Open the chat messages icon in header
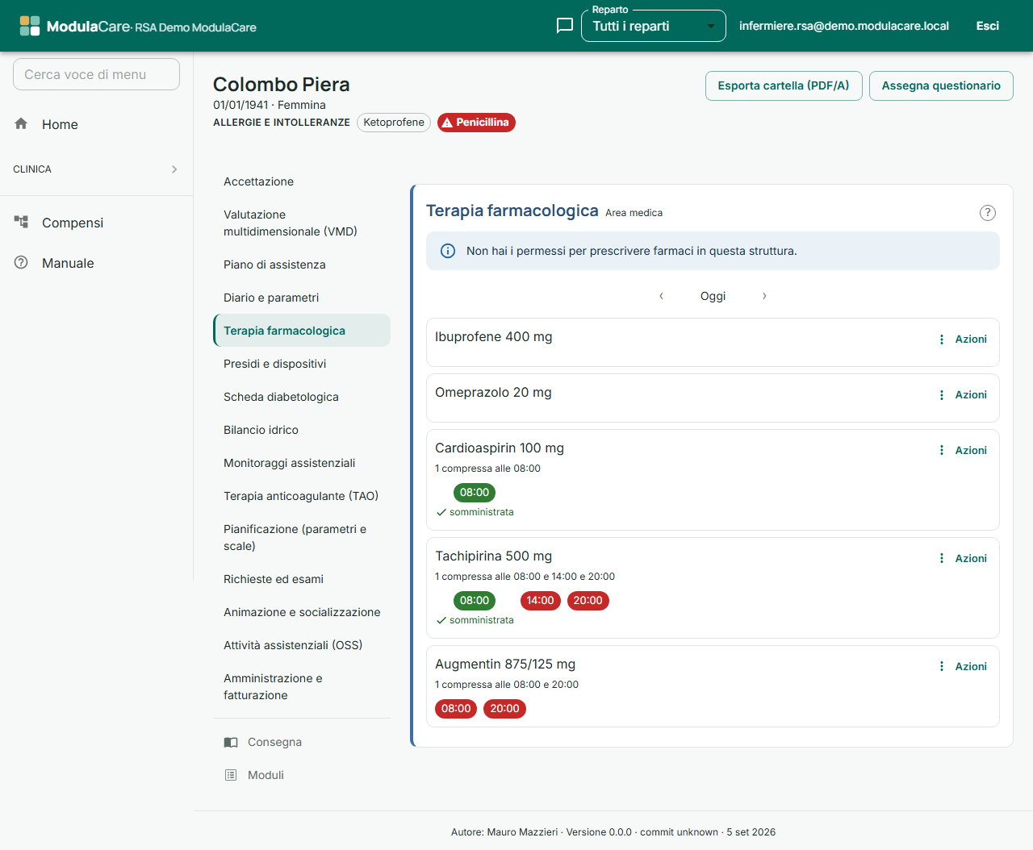Viewport: 1033px width, 850px height. tap(565, 26)
